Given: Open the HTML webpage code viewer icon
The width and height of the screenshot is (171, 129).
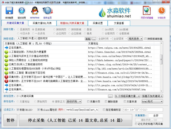Looking at the screenshot, I should click(147, 11).
